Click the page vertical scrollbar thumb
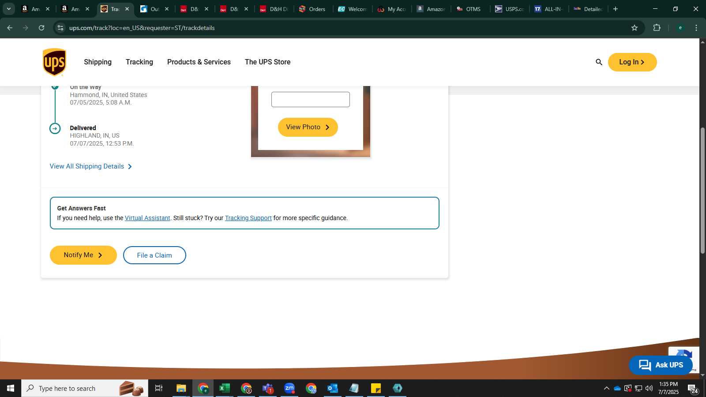 click(x=702, y=190)
